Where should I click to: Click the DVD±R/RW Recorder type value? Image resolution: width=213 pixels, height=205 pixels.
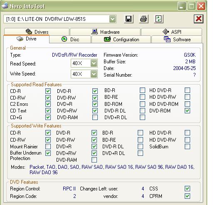click(74, 55)
